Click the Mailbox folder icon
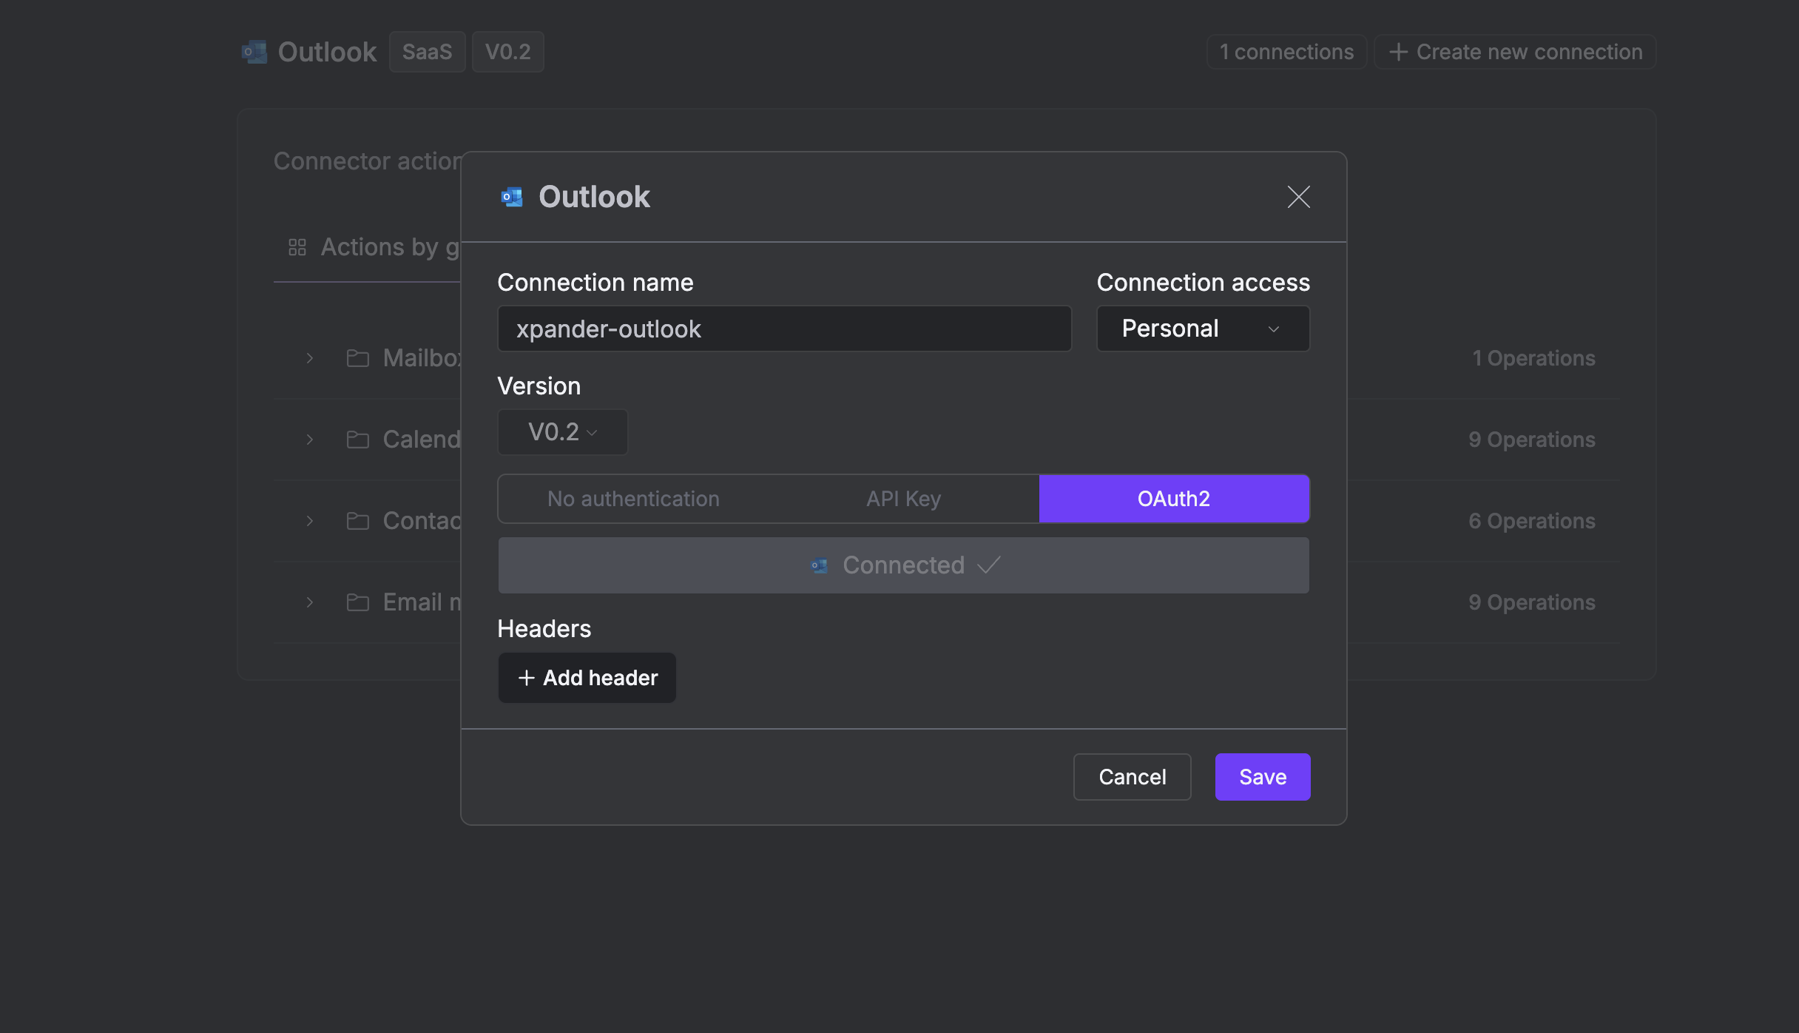The width and height of the screenshot is (1799, 1033). coord(358,358)
